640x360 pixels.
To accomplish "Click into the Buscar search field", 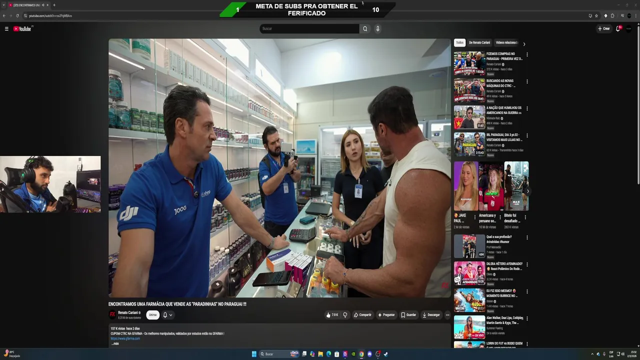I will point(309,28).
